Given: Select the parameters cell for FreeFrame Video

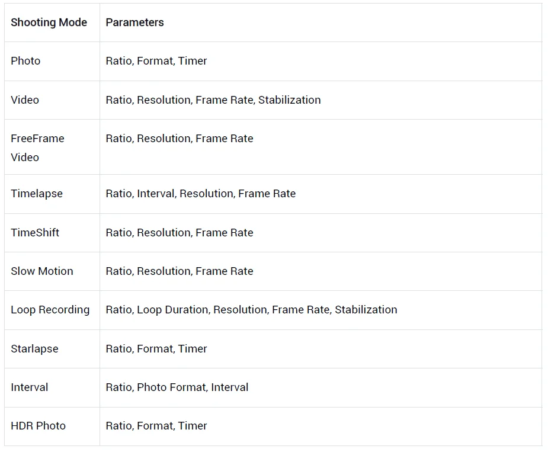Looking at the screenshot, I should (179, 139).
